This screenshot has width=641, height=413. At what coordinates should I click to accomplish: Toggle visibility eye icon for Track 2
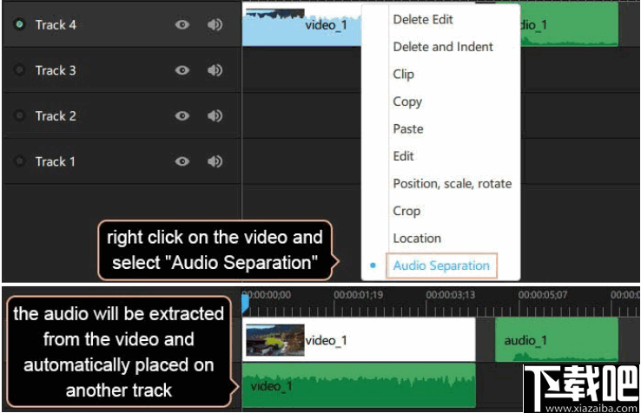pyautogui.click(x=182, y=116)
